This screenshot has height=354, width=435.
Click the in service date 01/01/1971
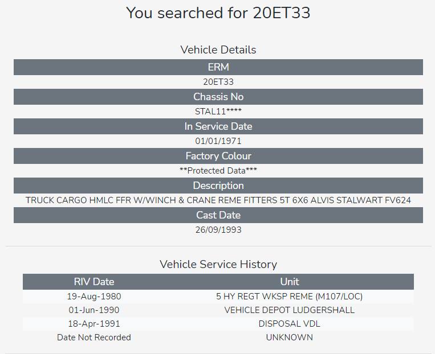coord(218,141)
